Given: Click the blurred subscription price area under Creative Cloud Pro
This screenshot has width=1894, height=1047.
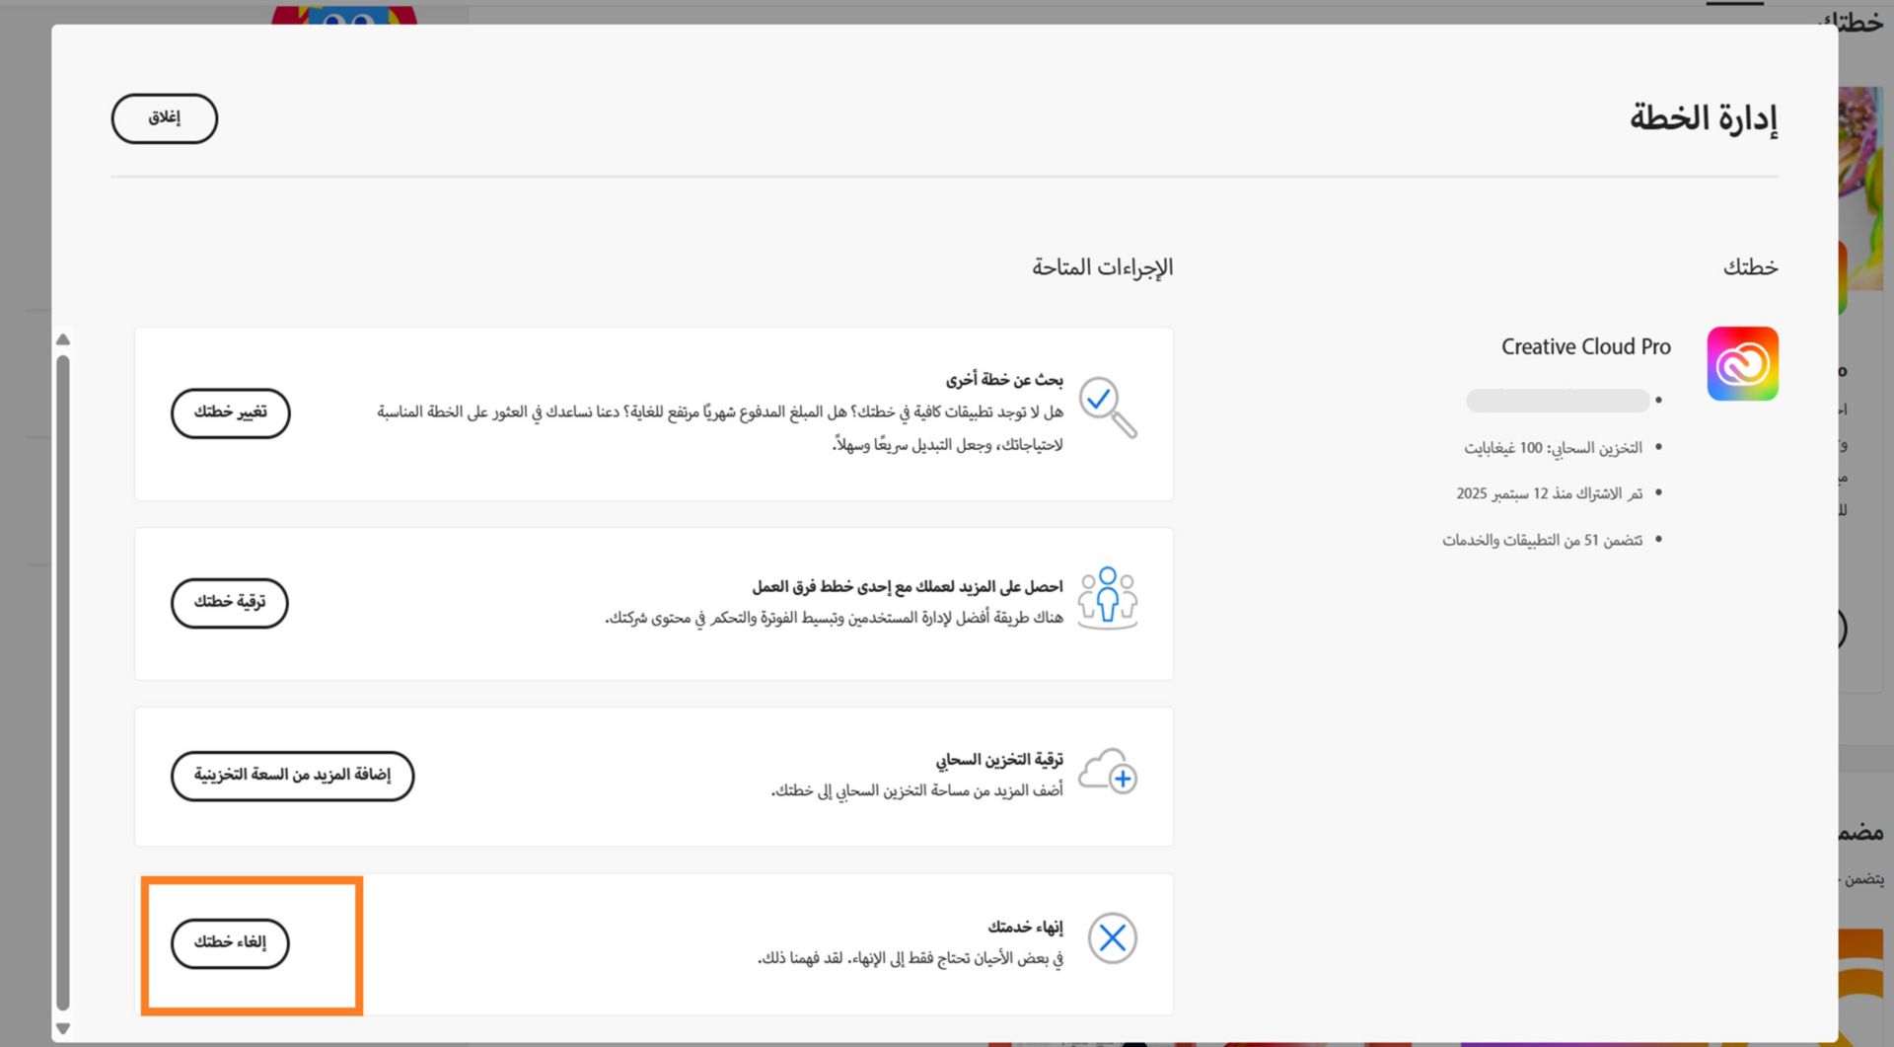Looking at the screenshot, I should [x=1557, y=401].
